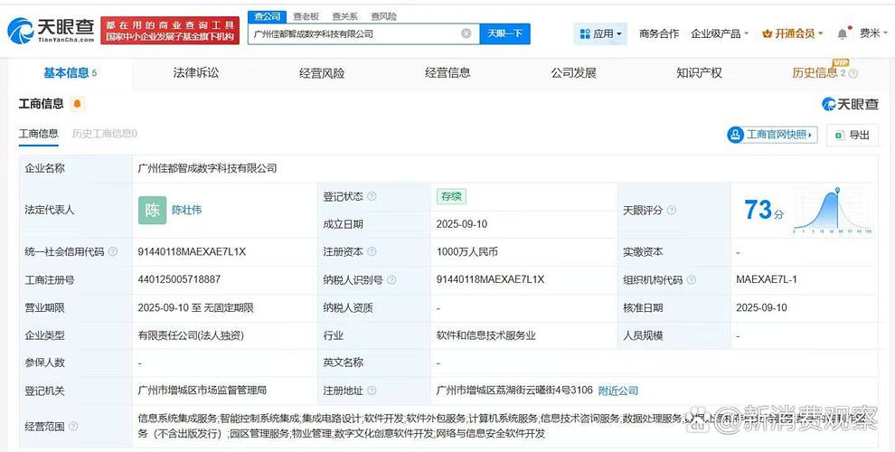Click the notification bell icon
This screenshot has height=452, width=895.
tap(843, 34)
